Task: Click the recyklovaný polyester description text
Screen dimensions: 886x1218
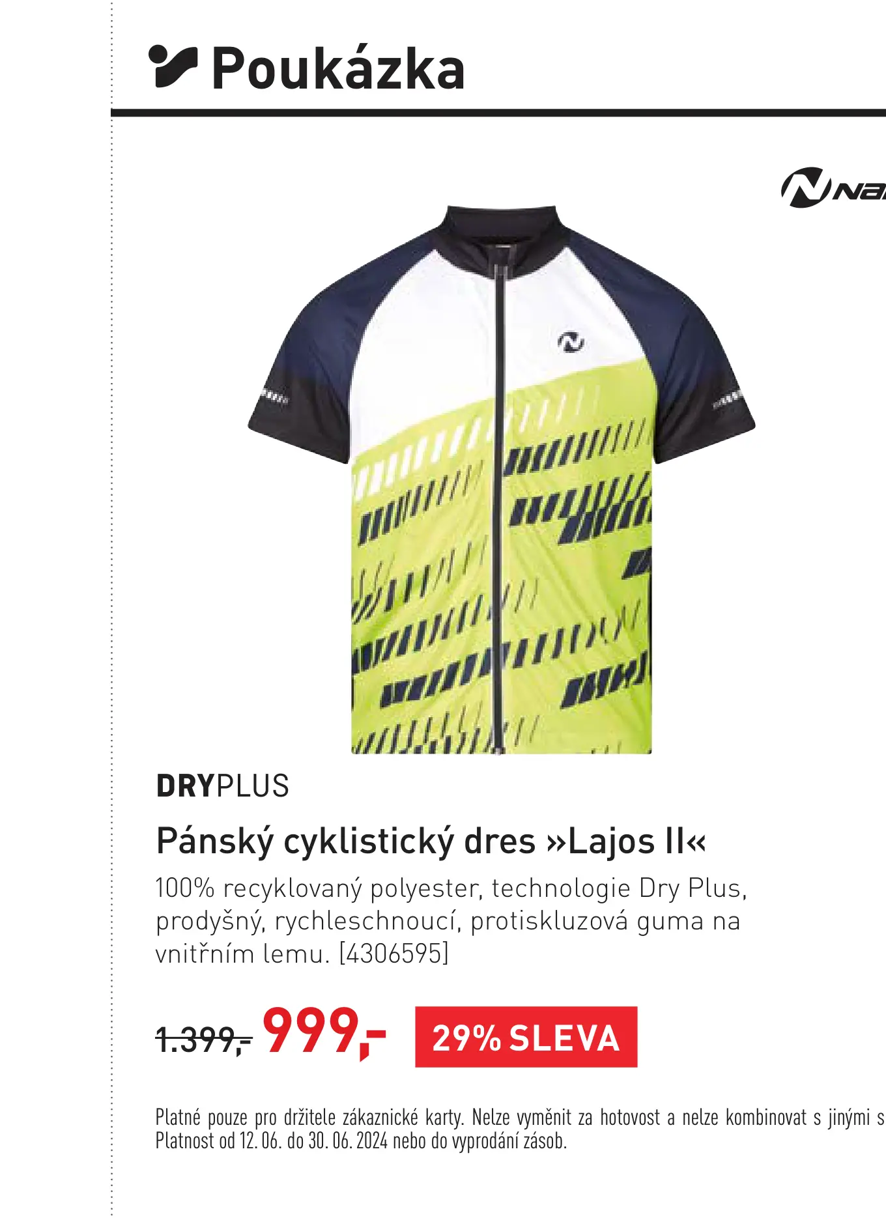Action: click(x=451, y=921)
